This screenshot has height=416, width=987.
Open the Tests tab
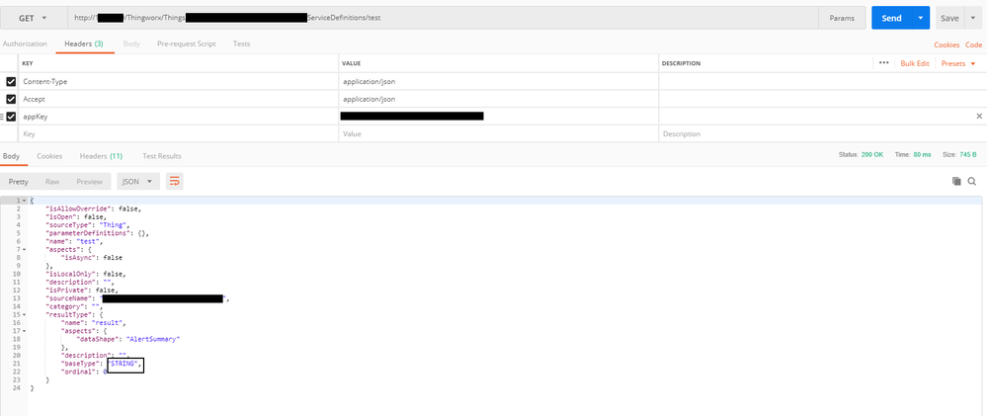(242, 44)
